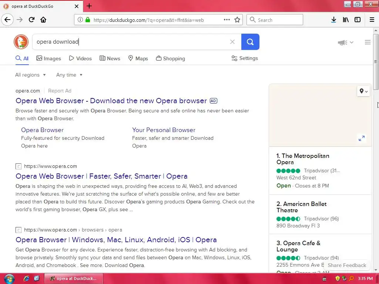Reload the current page
Image resolution: width=379 pixels, height=284 pixels.
point(31,20)
